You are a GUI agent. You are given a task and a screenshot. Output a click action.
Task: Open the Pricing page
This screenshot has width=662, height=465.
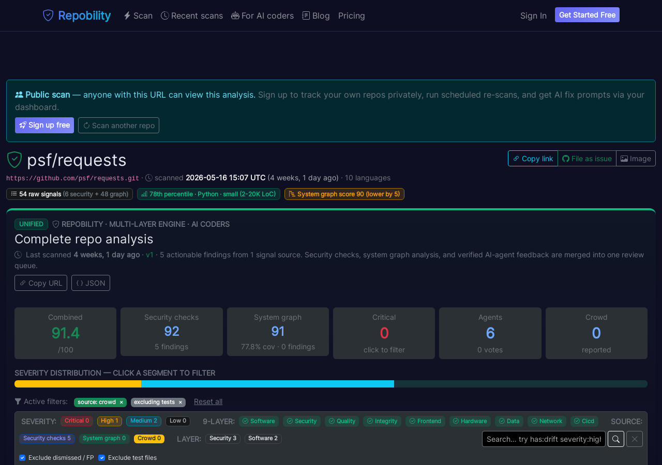[352, 16]
